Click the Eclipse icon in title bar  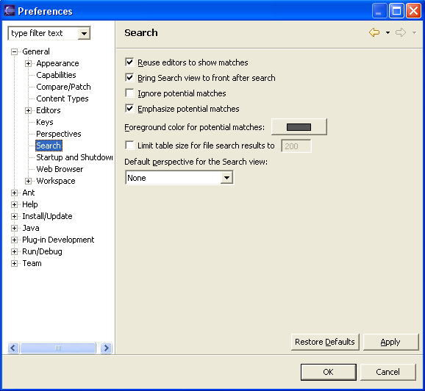[x=10, y=11]
